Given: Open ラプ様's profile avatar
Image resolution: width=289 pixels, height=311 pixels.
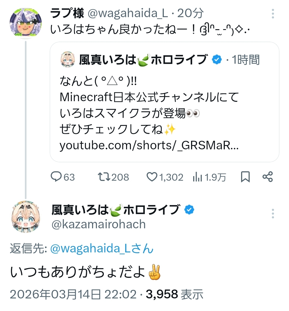Looking at the screenshot, I should pos(26,24).
